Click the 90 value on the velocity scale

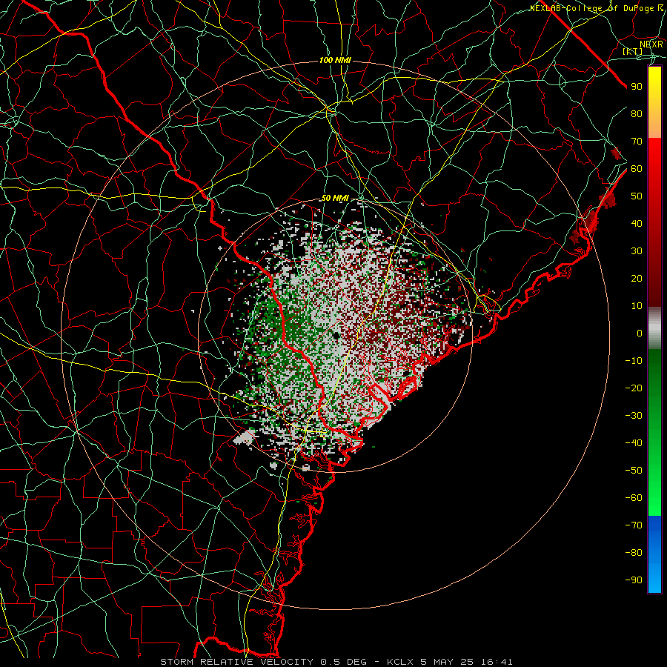[637, 87]
